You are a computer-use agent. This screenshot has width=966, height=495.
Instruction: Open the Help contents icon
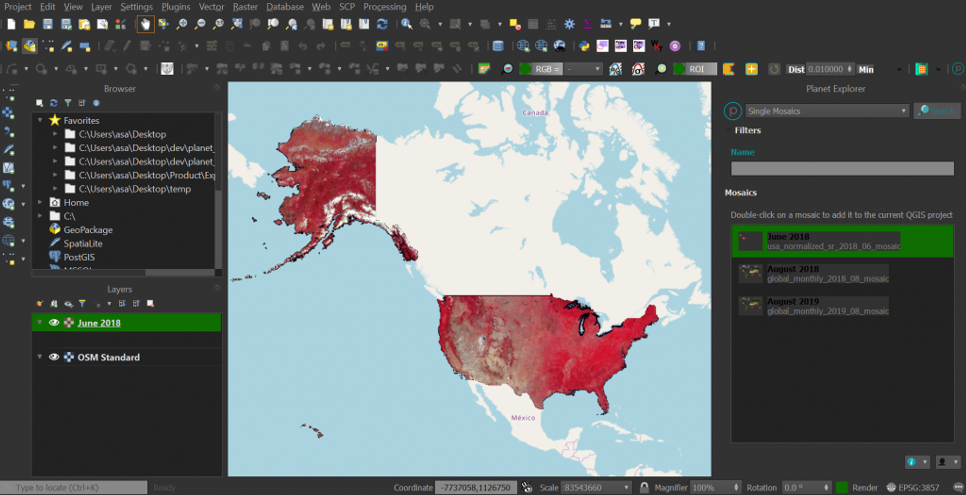tap(701, 46)
